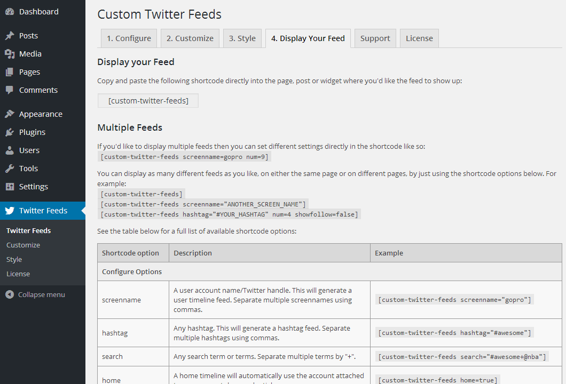
Task: Open the Style submenu link
Action: click(14, 259)
